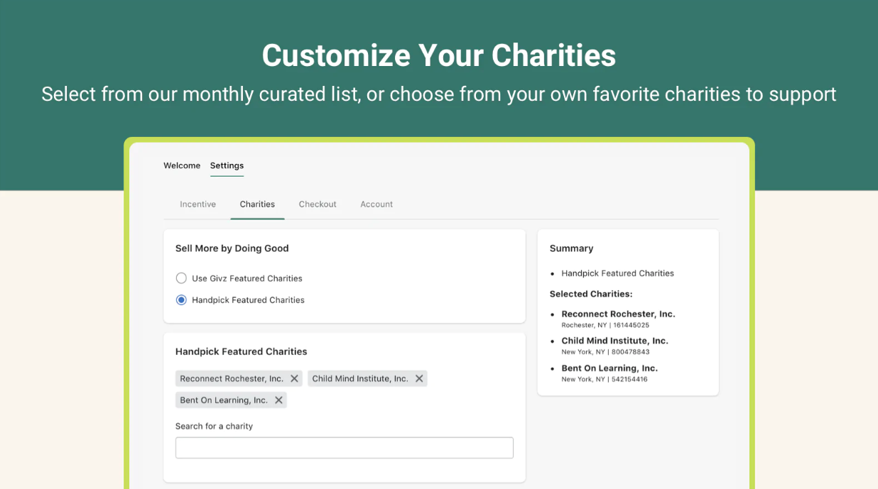Click the Reconnect Rochester, Inc. tag label
The image size is (878, 489).
coord(232,379)
